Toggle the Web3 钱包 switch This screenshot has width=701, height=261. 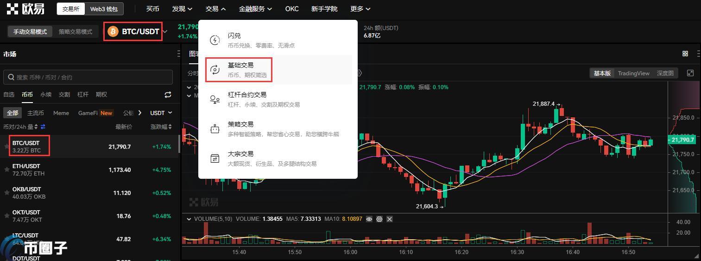104,9
